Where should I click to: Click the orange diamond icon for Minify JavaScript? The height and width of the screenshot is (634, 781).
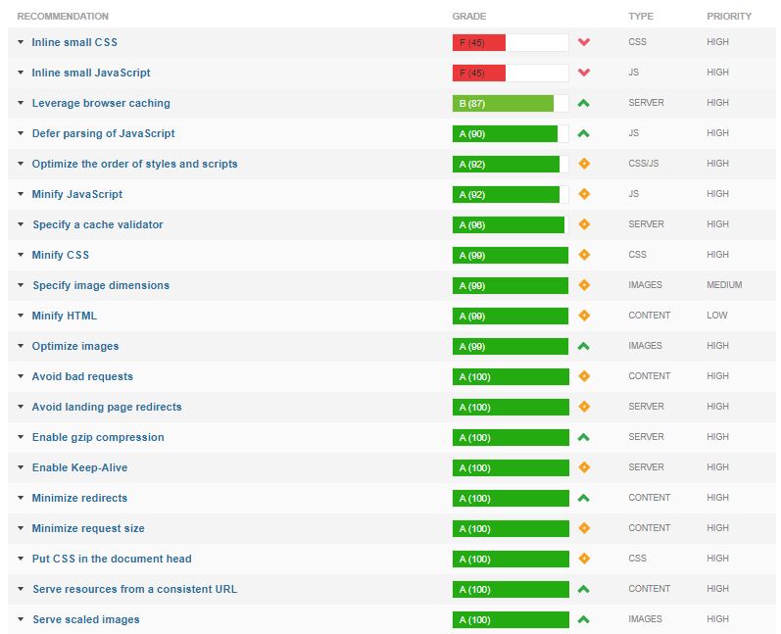click(584, 194)
